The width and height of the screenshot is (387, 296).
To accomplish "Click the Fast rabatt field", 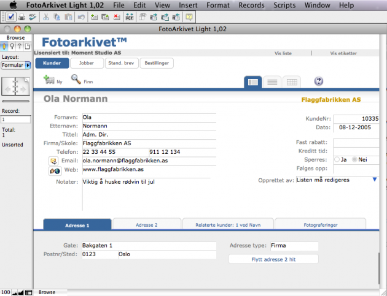I will tap(356, 143).
